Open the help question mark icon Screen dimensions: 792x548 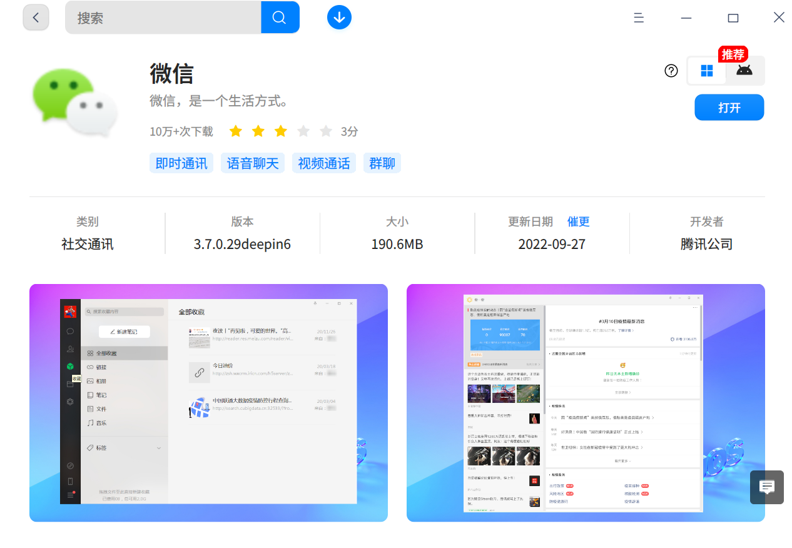(x=671, y=71)
